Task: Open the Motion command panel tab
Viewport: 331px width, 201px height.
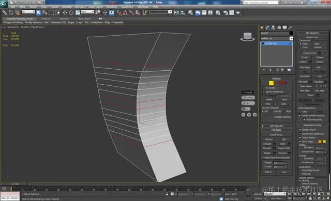Action: pyautogui.click(x=279, y=27)
